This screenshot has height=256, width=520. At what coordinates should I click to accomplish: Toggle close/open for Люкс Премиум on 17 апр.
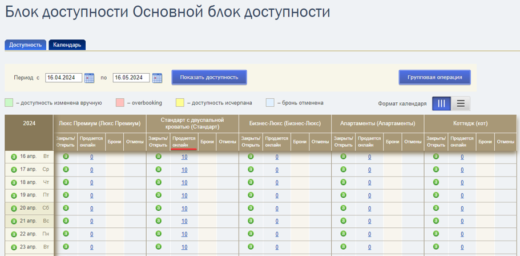coord(66,169)
